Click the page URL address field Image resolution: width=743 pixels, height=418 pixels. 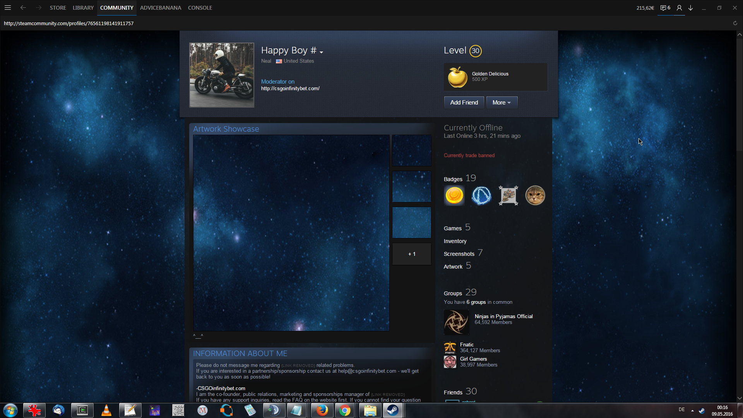[68, 23]
